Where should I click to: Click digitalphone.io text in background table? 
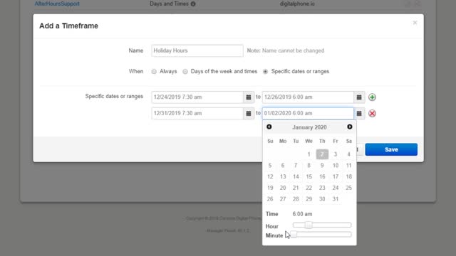point(297,4)
